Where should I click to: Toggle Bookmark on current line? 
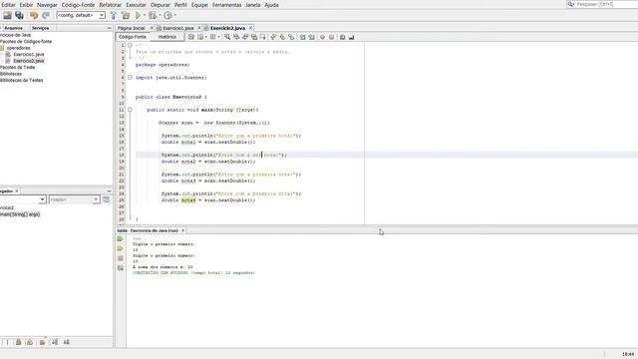pos(291,37)
